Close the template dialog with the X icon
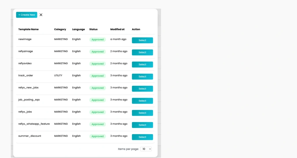 (x=41, y=15)
